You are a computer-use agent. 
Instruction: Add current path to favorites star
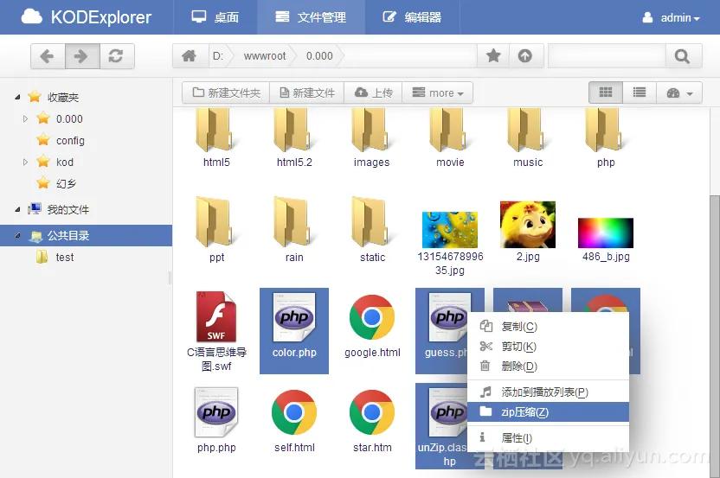point(493,56)
